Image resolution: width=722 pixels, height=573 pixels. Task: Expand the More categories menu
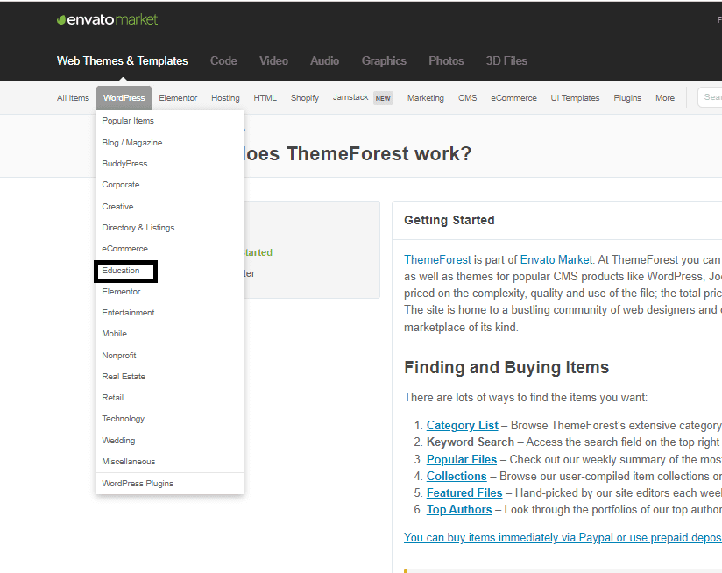click(x=665, y=97)
